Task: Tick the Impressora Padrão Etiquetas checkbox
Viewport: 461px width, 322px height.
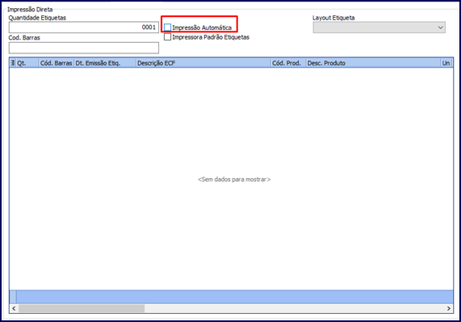Action: point(168,37)
